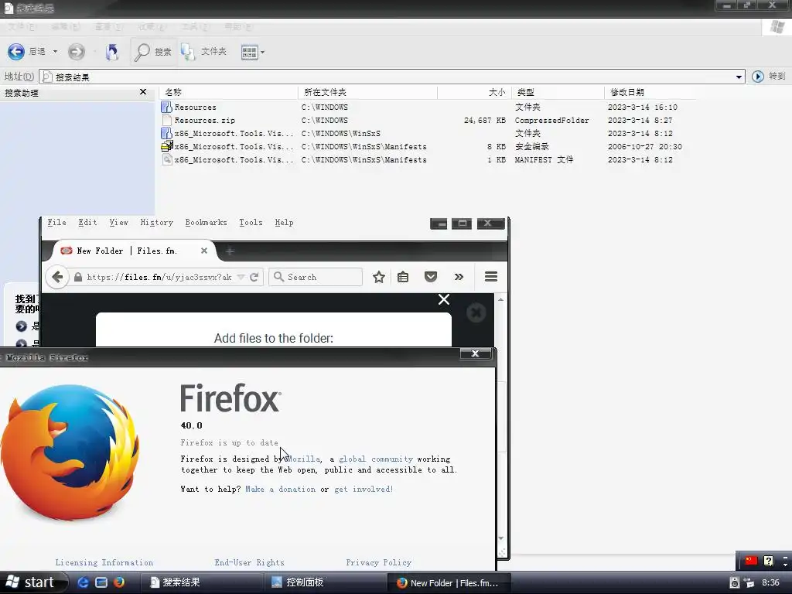Viewport: 792px width, 594px height.
Task: Sort results by Type (类型) column
Action: point(558,93)
